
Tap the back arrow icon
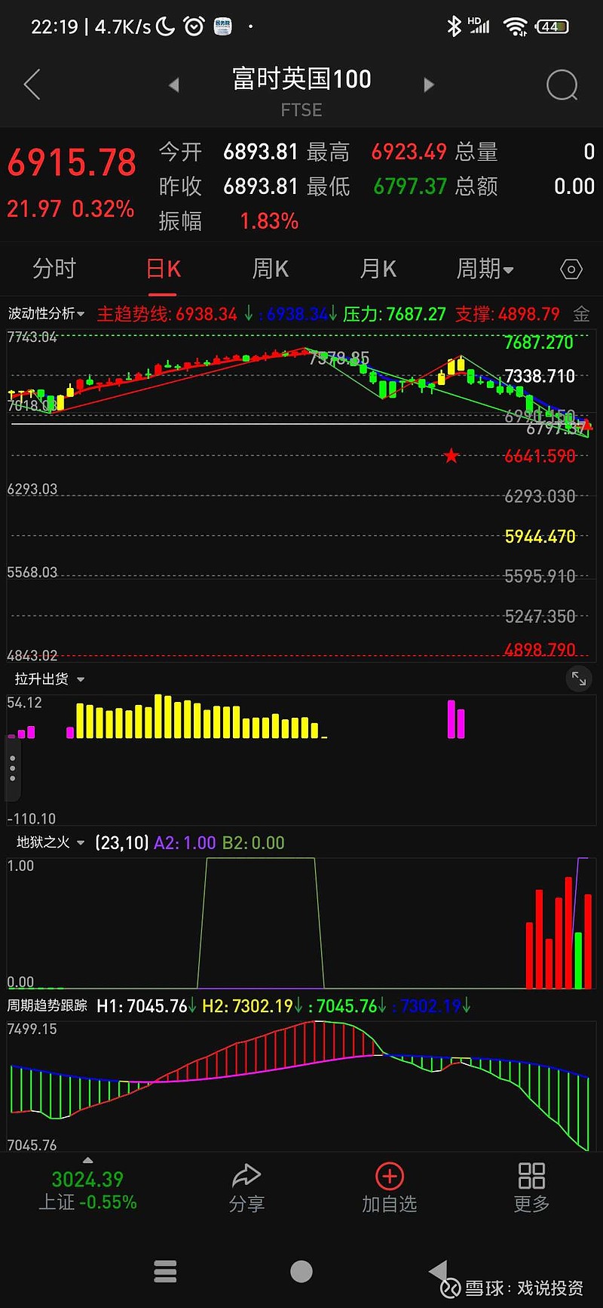coord(32,85)
